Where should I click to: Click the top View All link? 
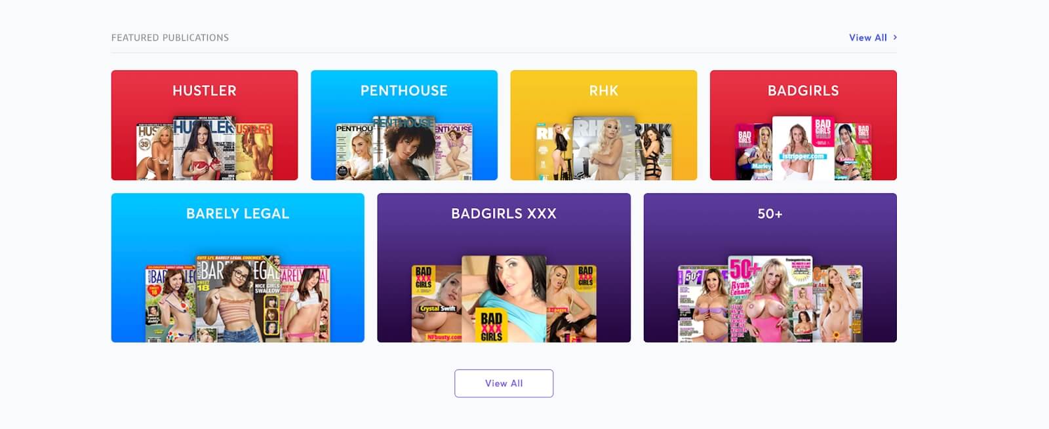(x=867, y=37)
